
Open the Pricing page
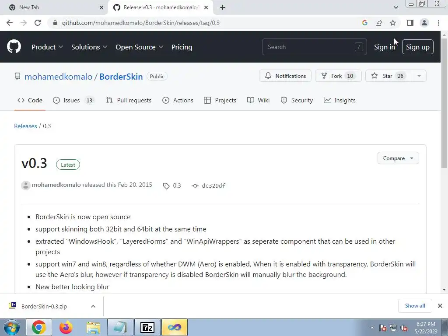click(x=182, y=47)
